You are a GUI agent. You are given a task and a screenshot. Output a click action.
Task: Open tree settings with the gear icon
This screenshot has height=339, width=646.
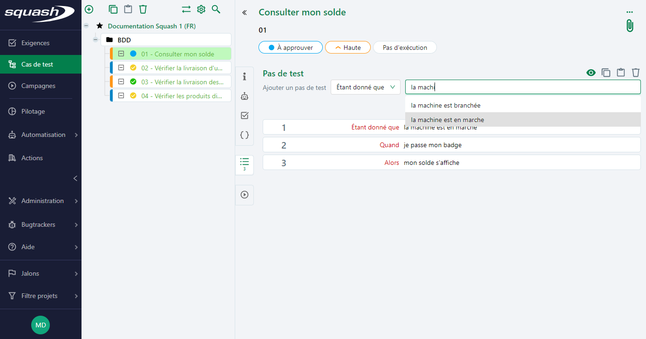point(201,9)
